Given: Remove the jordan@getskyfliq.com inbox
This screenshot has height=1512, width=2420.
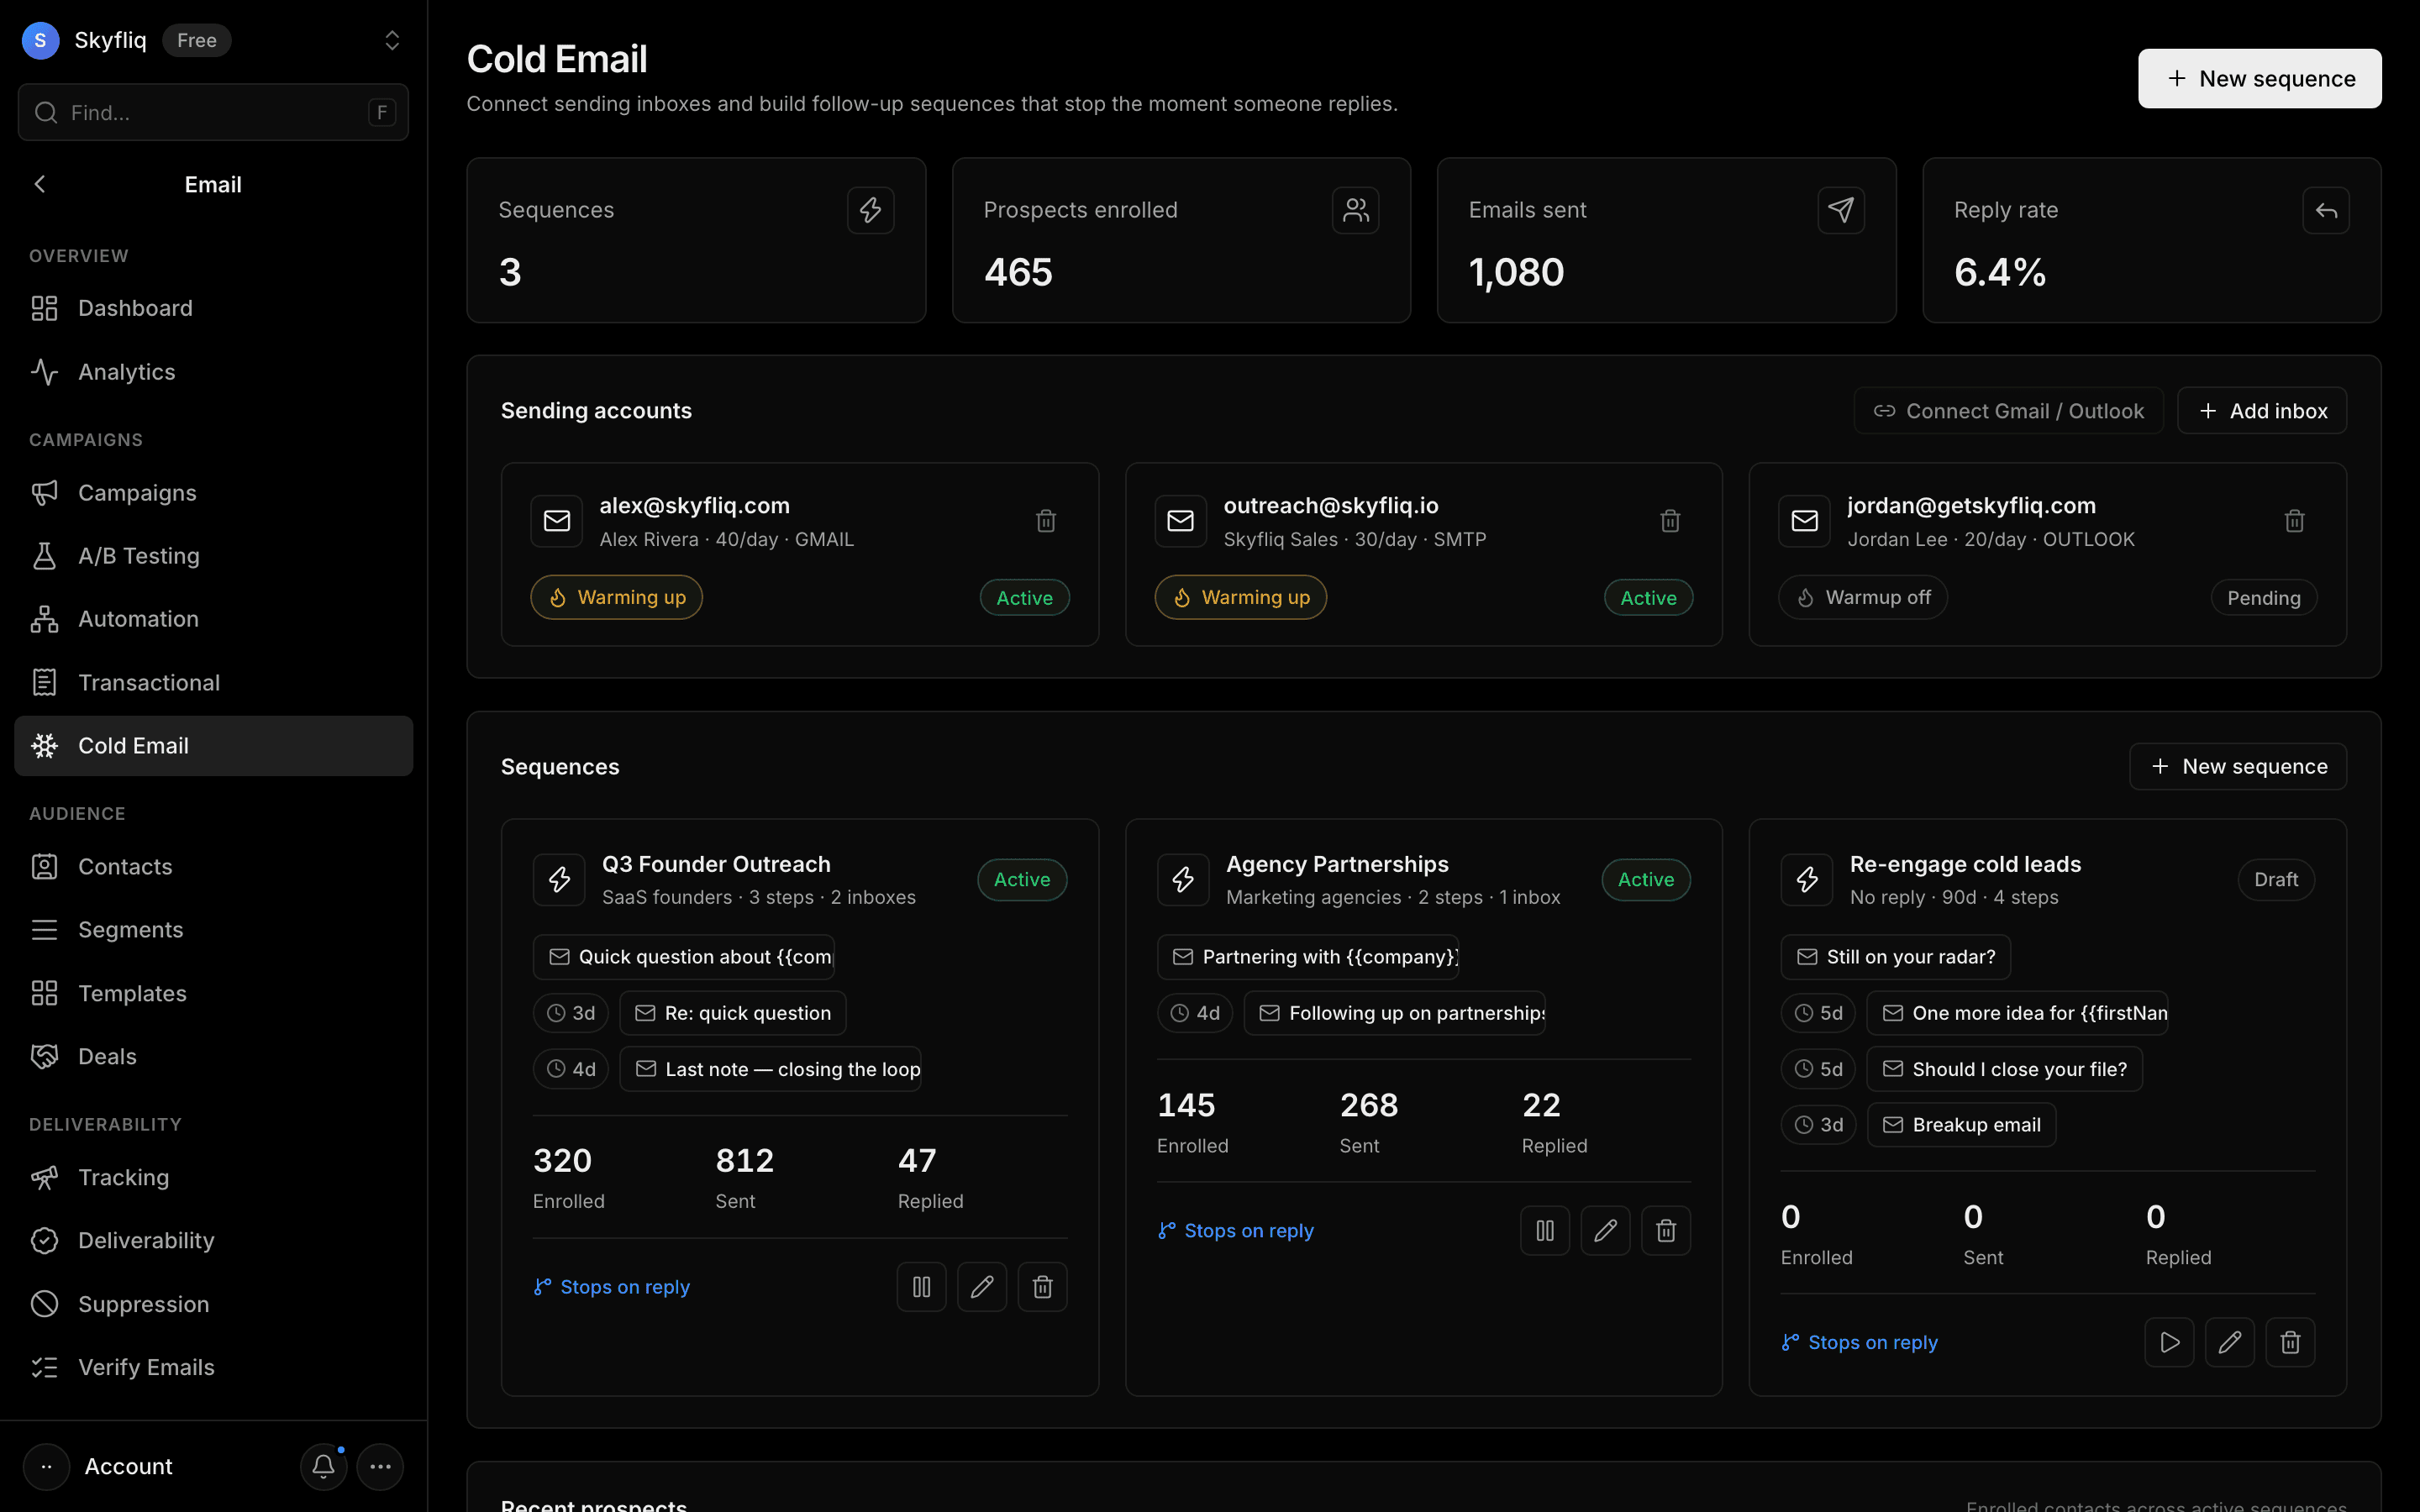Looking at the screenshot, I should tap(2294, 521).
